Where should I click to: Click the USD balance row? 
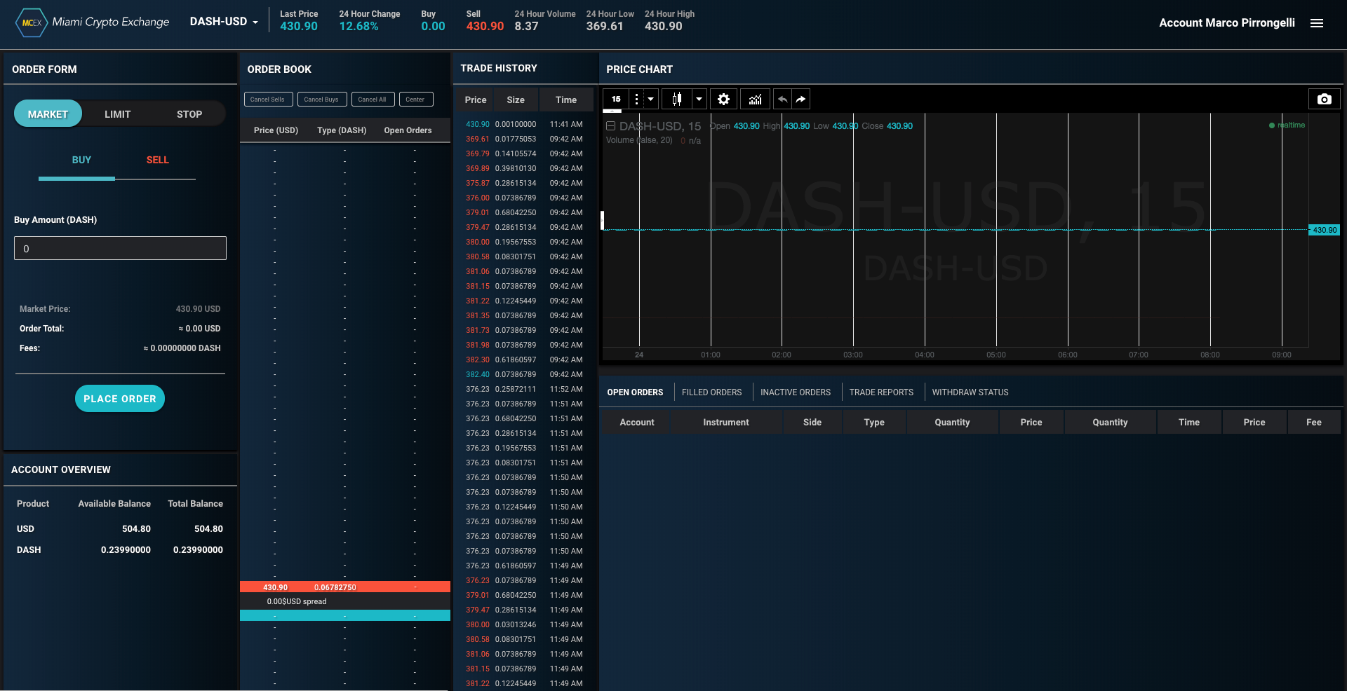click(x=120, y=529)
